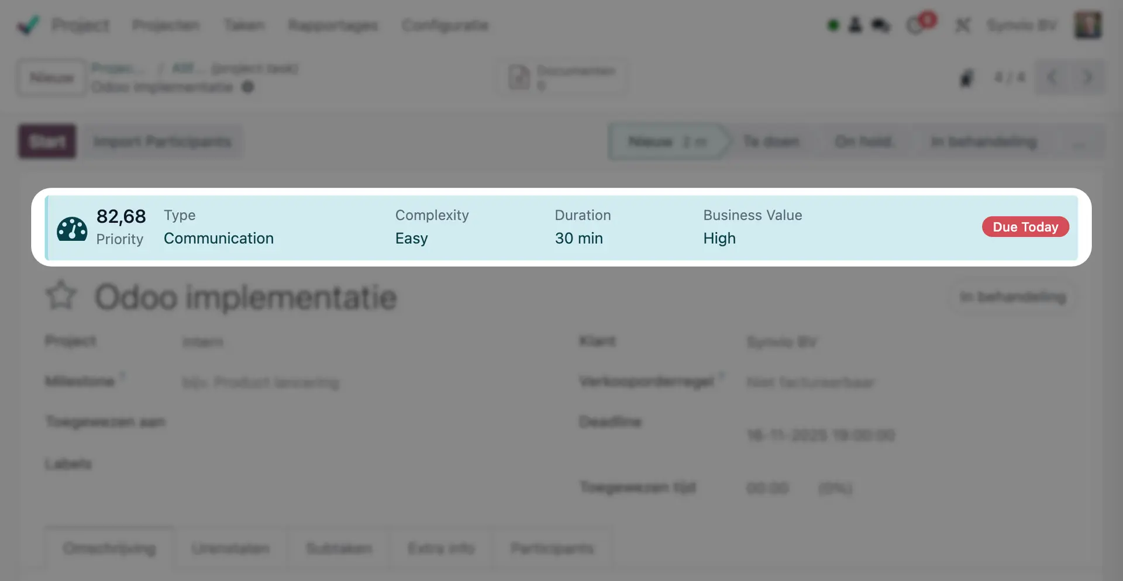Click the Deadline date field
This screenshot has width=1123, height=581.
click(821, 435)
